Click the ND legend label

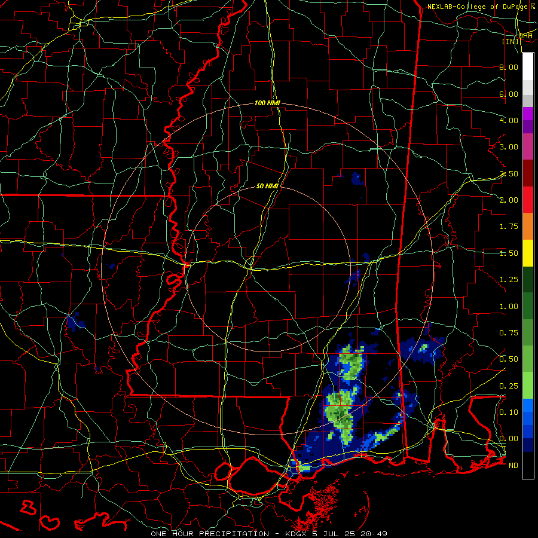tap(513, 466)
